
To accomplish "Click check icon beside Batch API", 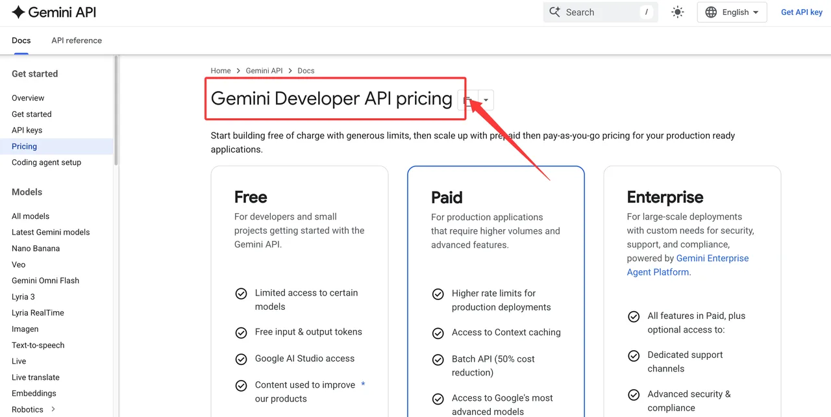I will tap(438, 360).
